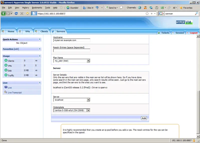Click the HyperVM logo

click(184, 22)
